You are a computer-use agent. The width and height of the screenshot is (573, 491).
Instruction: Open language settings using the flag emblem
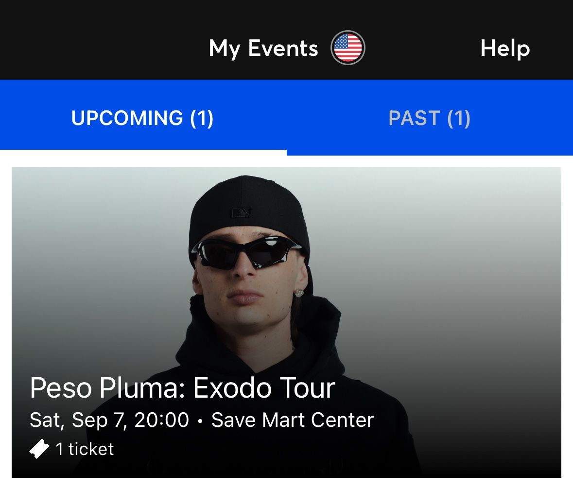[x=347, y=47]
